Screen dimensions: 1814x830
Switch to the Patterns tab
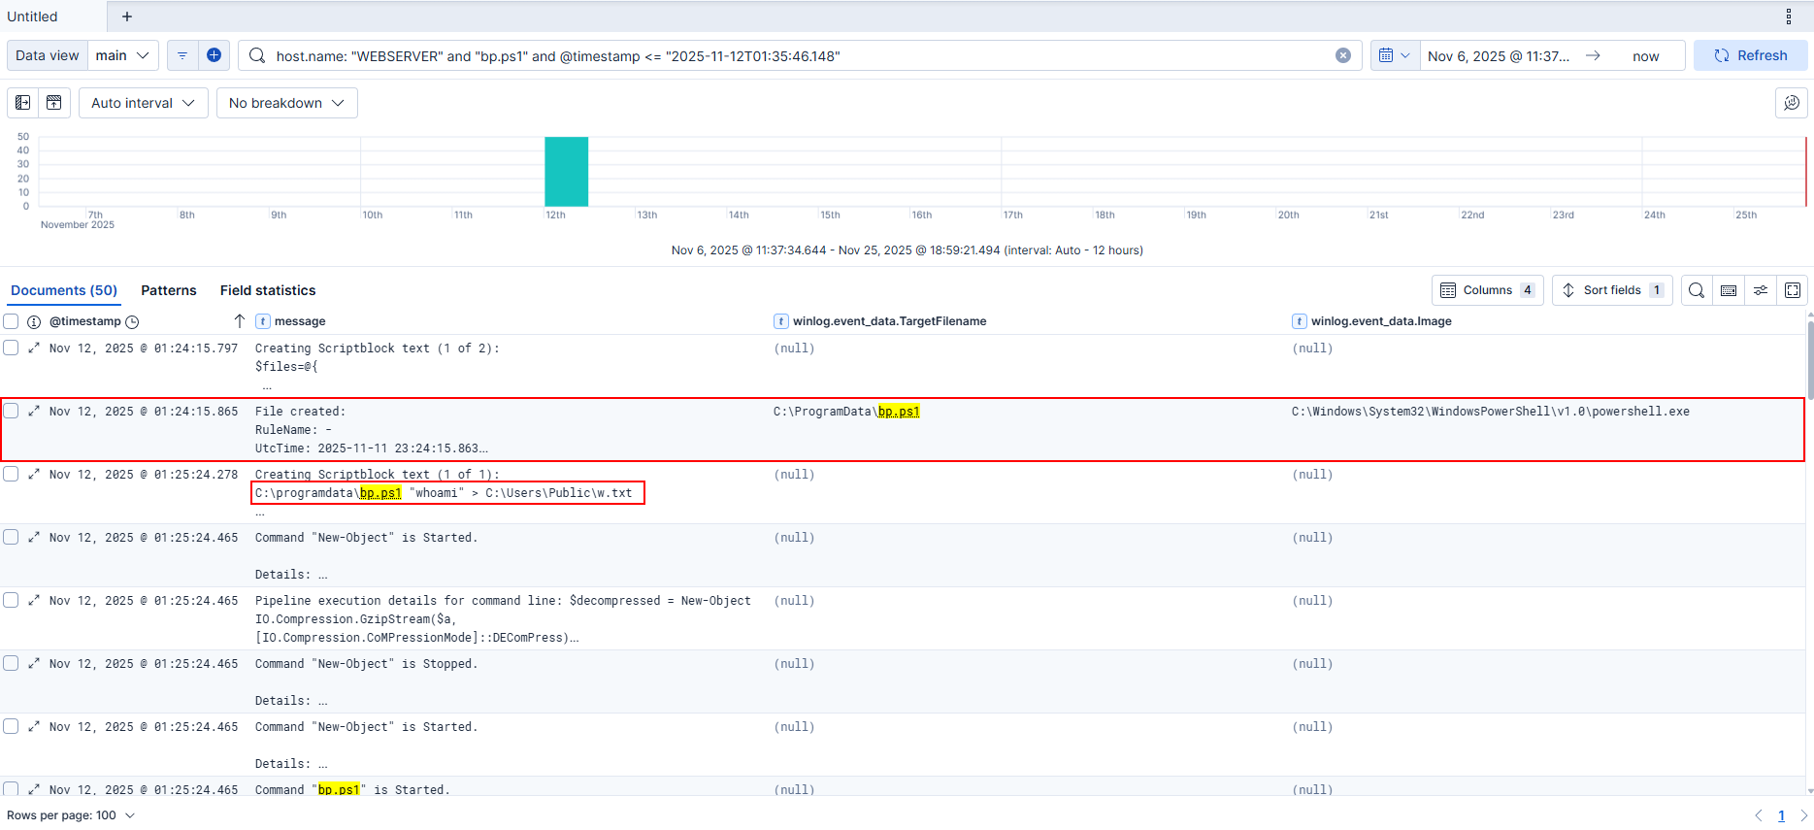(x=169, y=290)
